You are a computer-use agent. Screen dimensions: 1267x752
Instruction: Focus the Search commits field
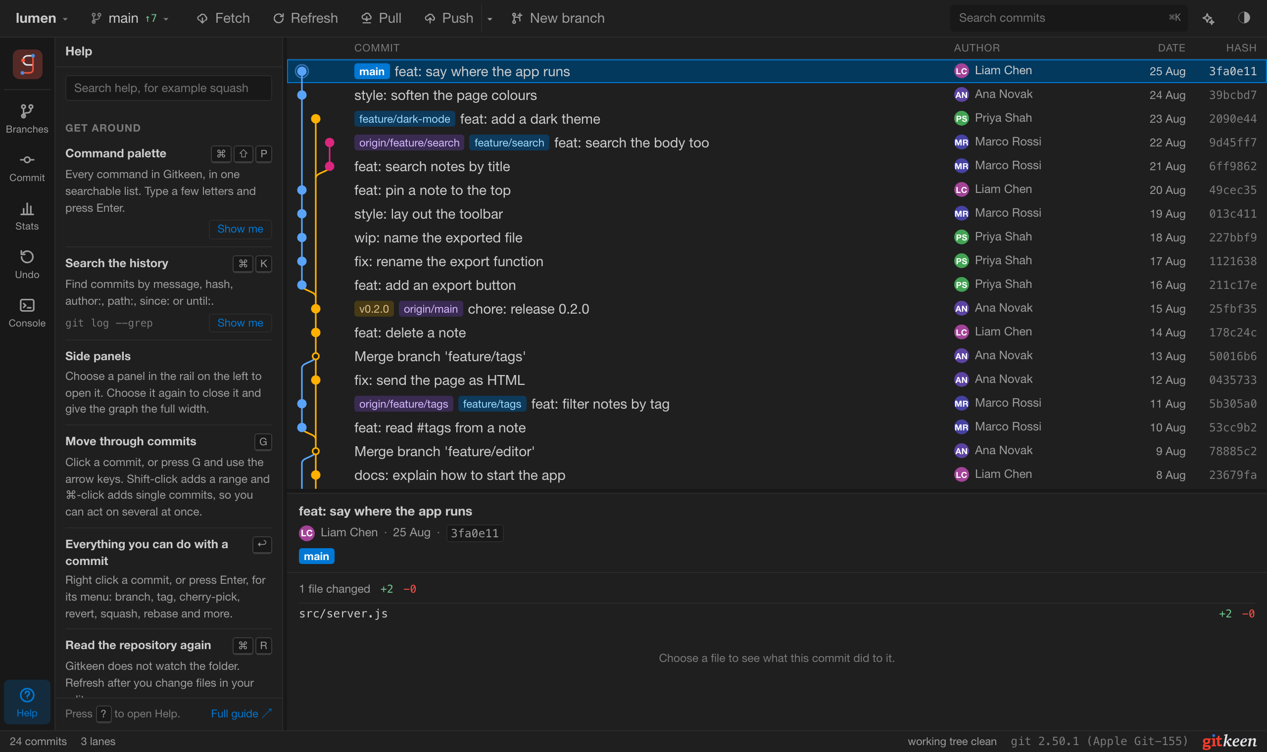[x=1070, y=18]
